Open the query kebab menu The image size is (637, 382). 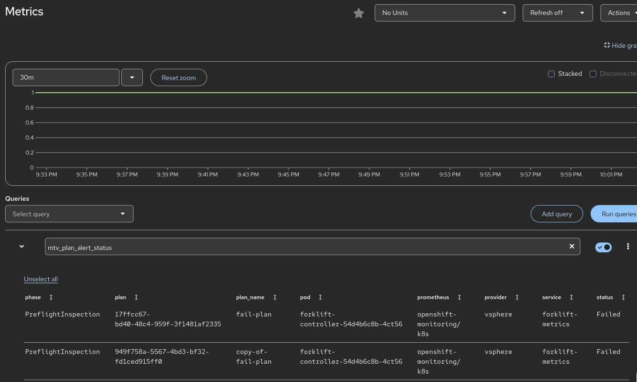pyautogui.click(x=628, y=246)
